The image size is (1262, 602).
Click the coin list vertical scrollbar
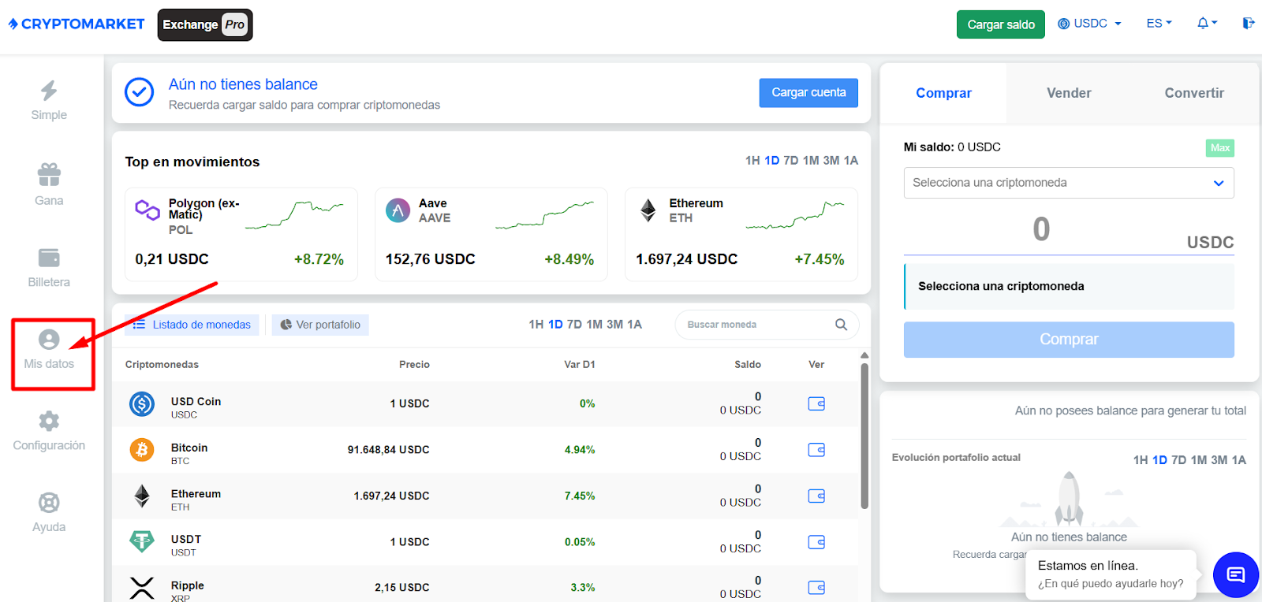coord(864,436)
